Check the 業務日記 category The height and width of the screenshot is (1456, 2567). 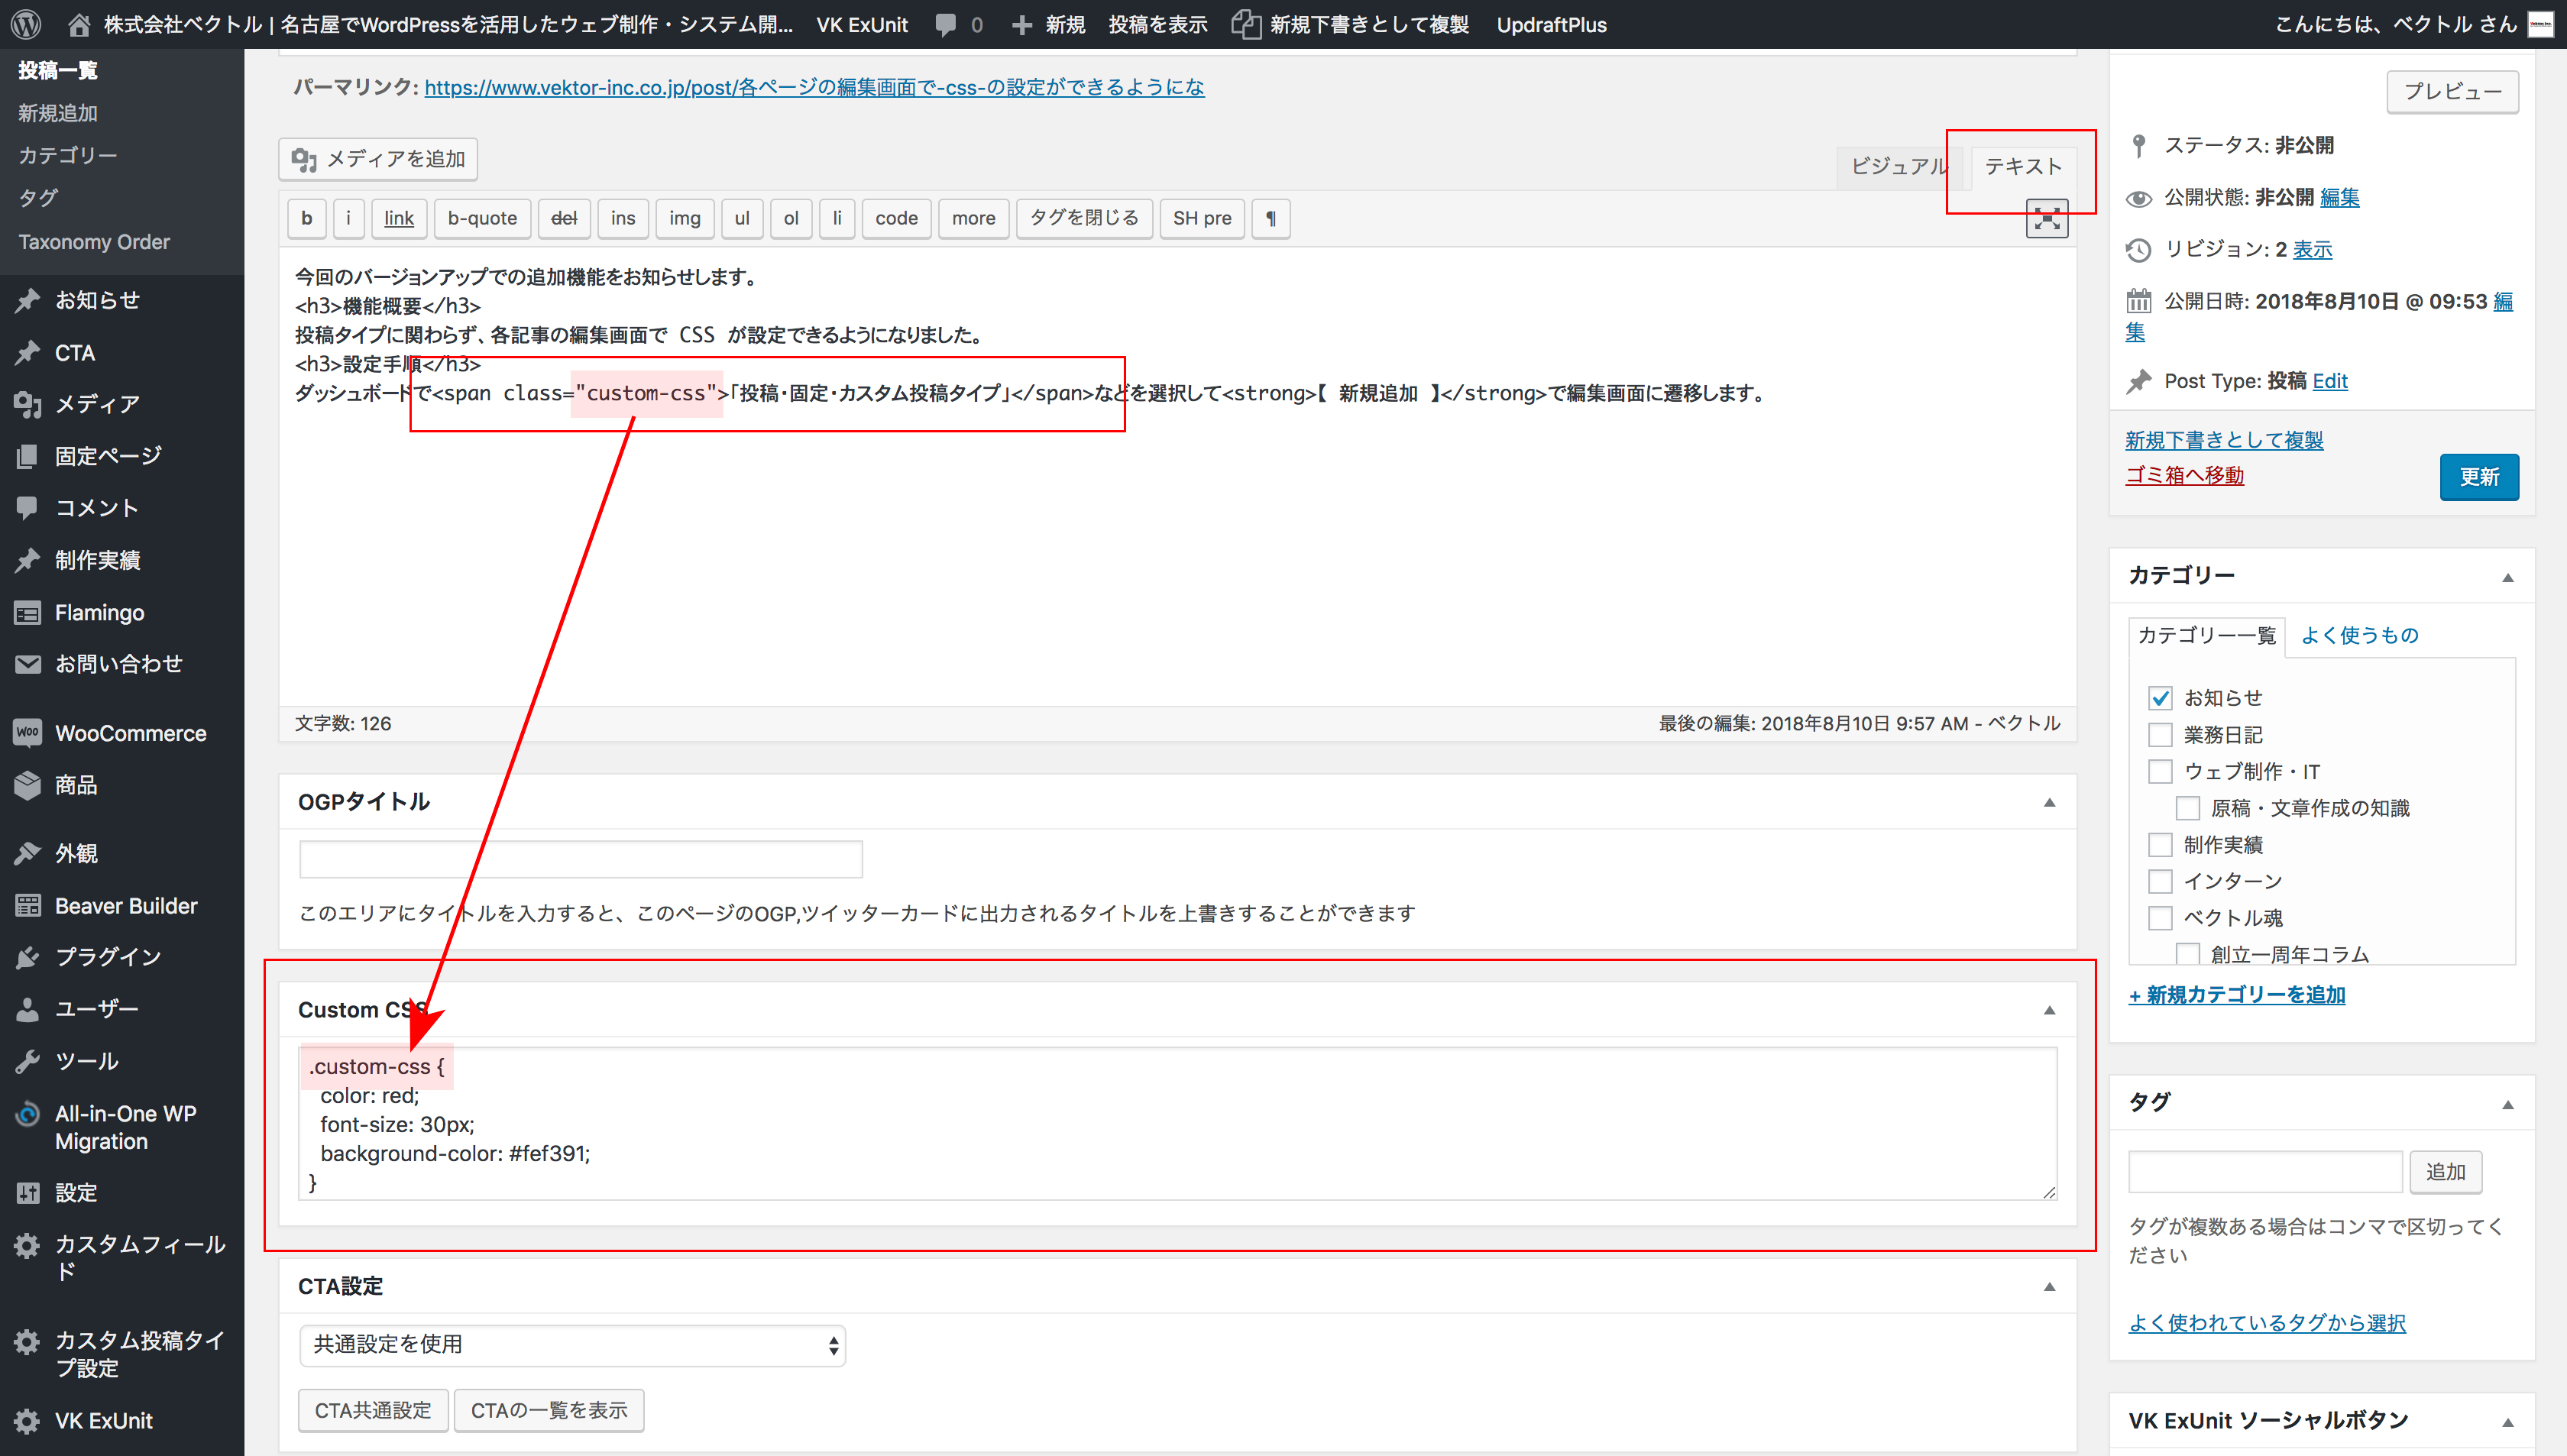[x=2160, y=735]
